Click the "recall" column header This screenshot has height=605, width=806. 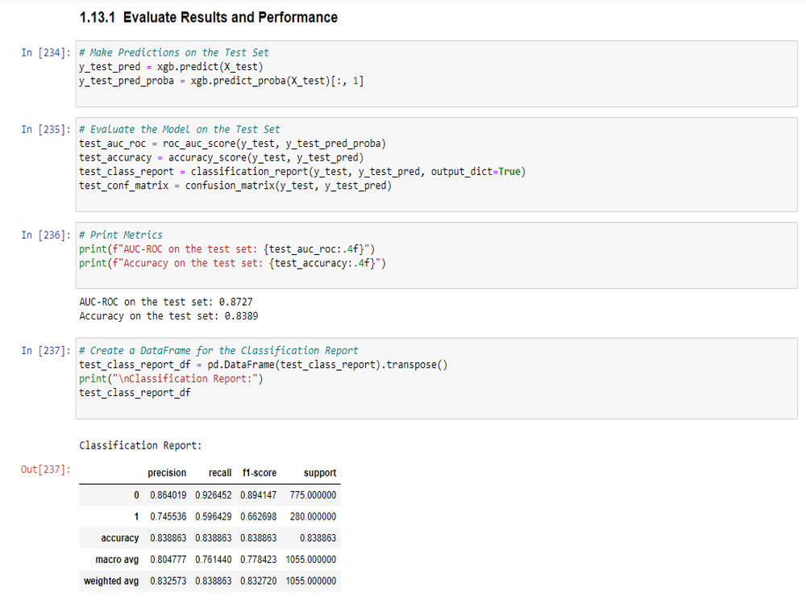[220, 473]
